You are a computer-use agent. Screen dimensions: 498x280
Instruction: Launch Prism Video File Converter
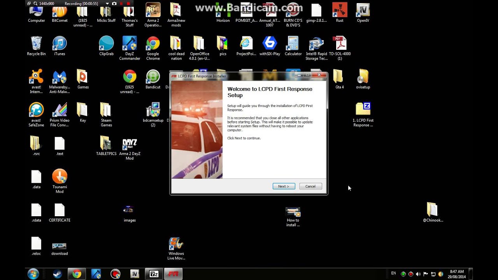click(60, 115)
